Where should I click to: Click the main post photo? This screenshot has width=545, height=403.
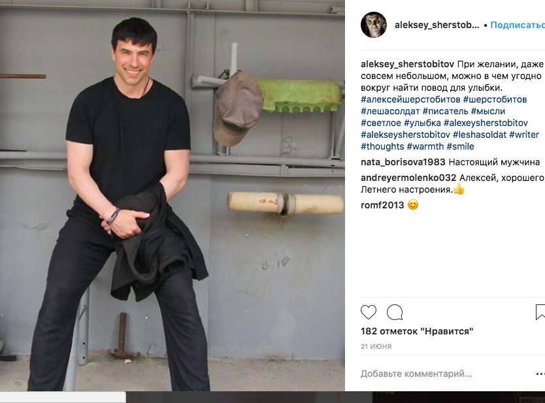[x=173, y=195]
